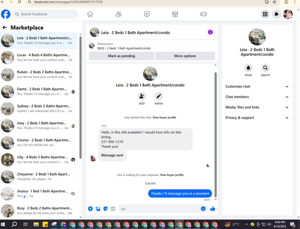Open Flame 2 Beds 1 Bath conversation

coord(38,92)
